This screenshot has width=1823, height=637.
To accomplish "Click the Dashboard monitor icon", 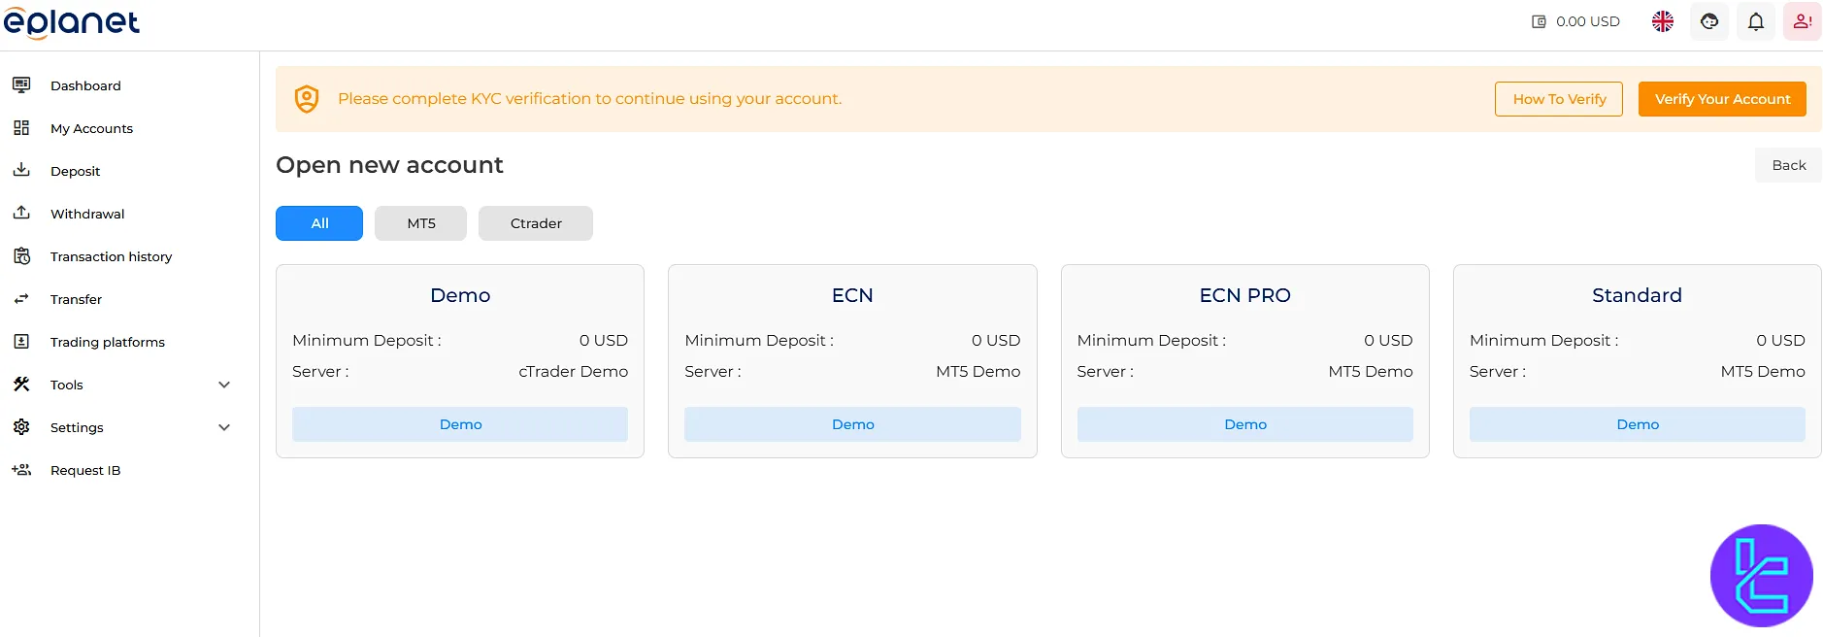I will click(21, 85).
